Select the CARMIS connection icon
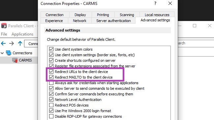 (15, 60)
